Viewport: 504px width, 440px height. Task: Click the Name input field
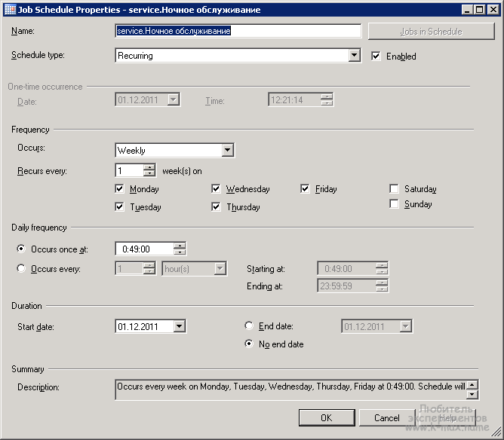point(238,31)
